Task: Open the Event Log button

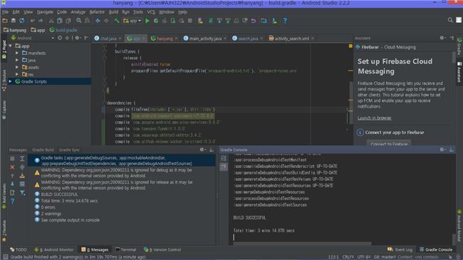Action: click(400, 249)
